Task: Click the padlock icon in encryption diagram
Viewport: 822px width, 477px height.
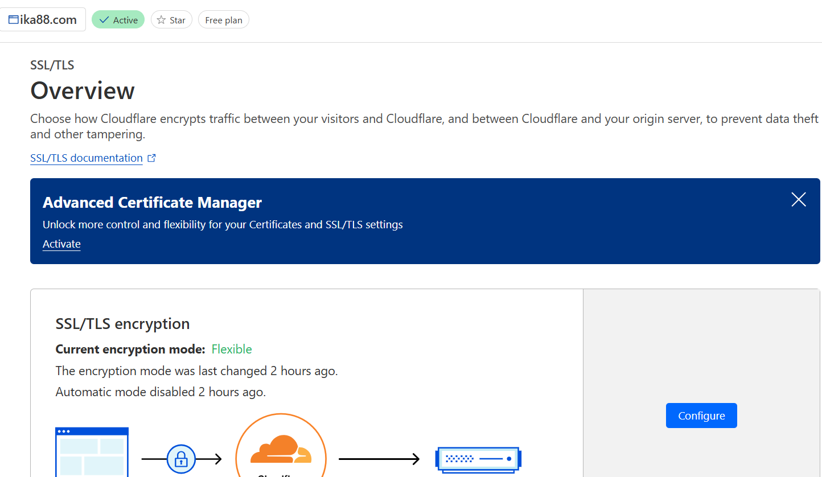Action: pyautogui.click(x=181, y=459)
